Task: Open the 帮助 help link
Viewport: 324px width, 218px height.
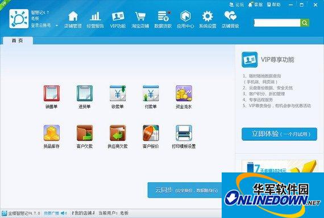Action: coord(273,5)
